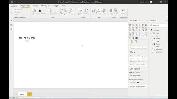Add a new page with plus button

pyautogui.click(x=30, y=94)
